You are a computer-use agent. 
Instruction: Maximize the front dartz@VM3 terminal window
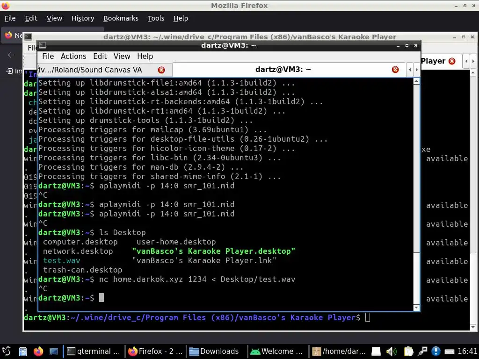point(406,45)
